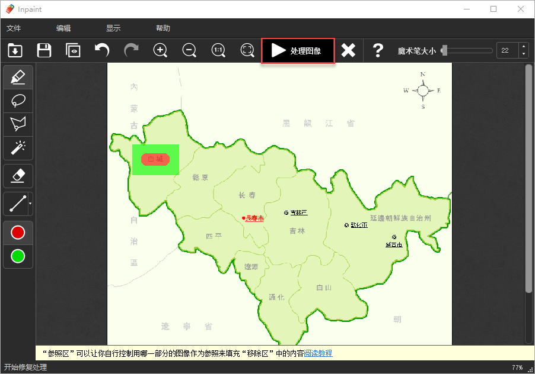Click the compass rose on the map

pos(423,91)
